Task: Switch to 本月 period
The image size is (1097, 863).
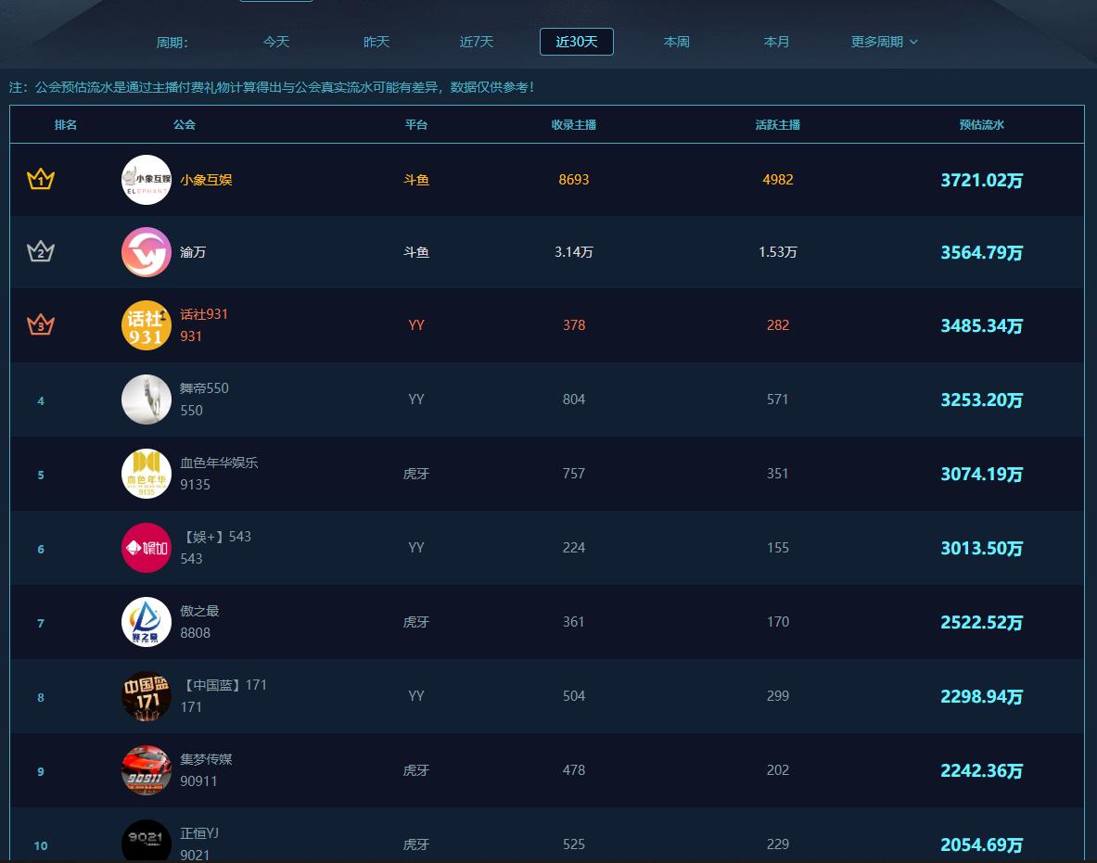Action: (x=777, y=42)
